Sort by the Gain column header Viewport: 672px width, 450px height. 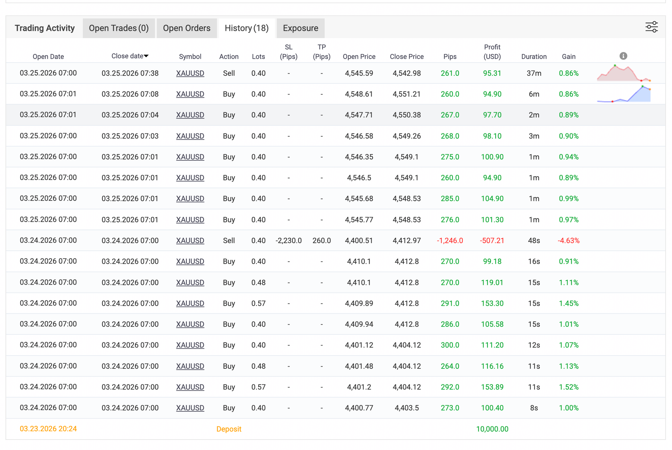click(569, 56)
